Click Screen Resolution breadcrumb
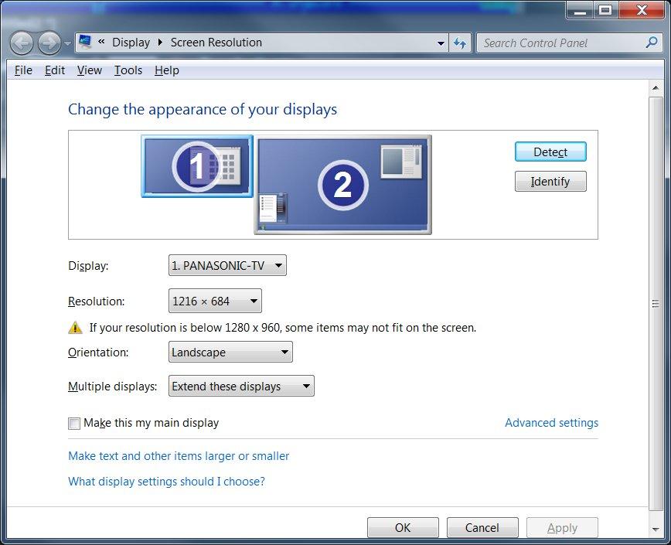 click(x=216, y=43)
